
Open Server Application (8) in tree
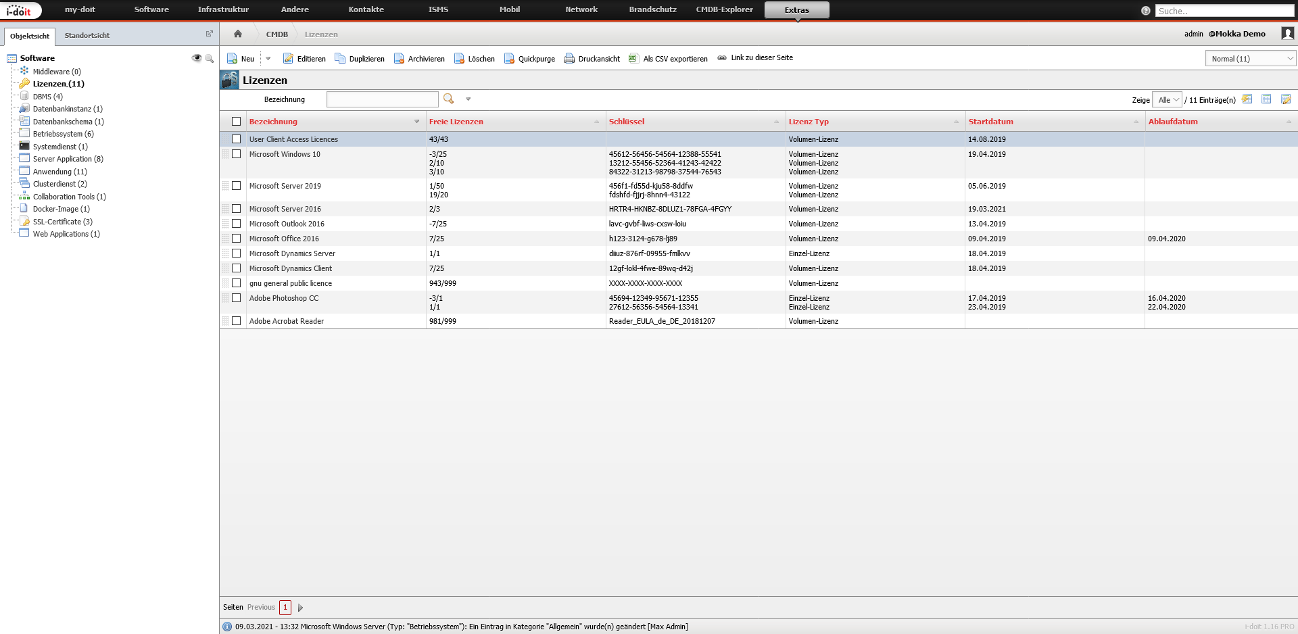(68, 159)
